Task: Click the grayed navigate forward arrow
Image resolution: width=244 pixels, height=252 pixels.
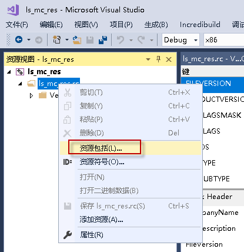Action: tap(39, 40)
